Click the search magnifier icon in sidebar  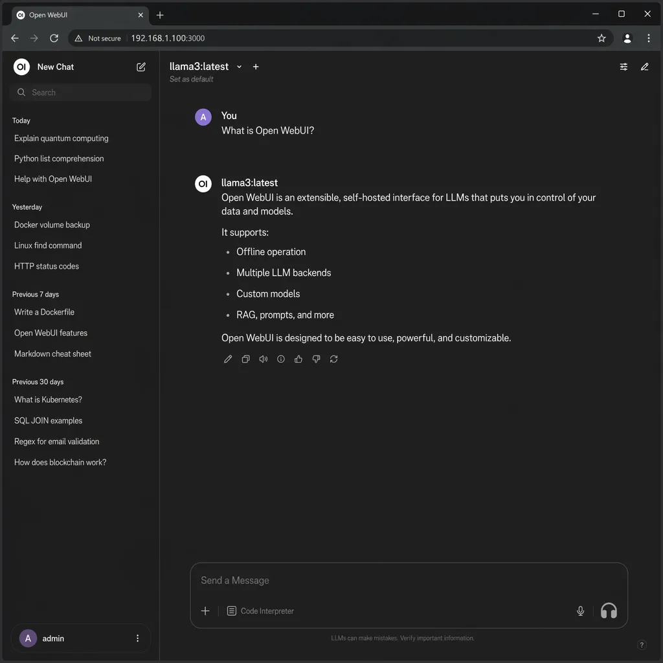coord(21,92)
